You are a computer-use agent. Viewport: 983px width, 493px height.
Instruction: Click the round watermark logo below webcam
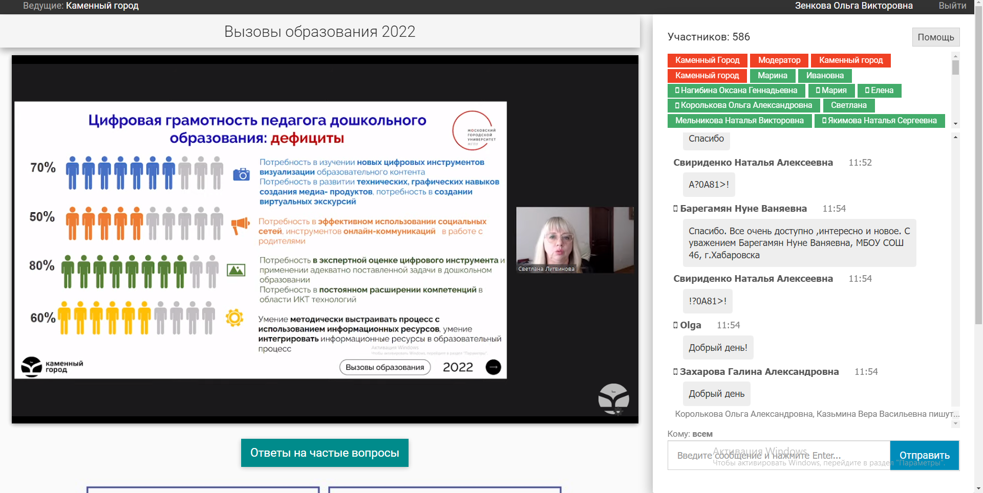point(613,398)
